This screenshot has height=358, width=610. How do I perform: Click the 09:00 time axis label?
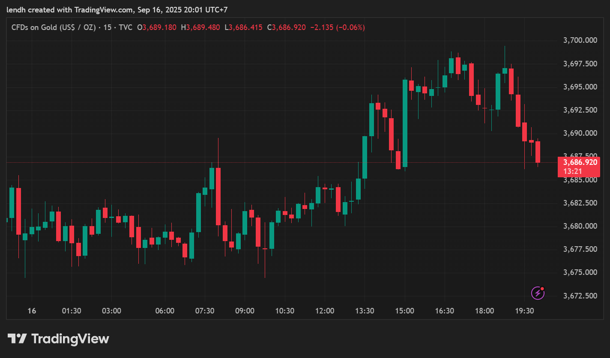pos(245,311)
